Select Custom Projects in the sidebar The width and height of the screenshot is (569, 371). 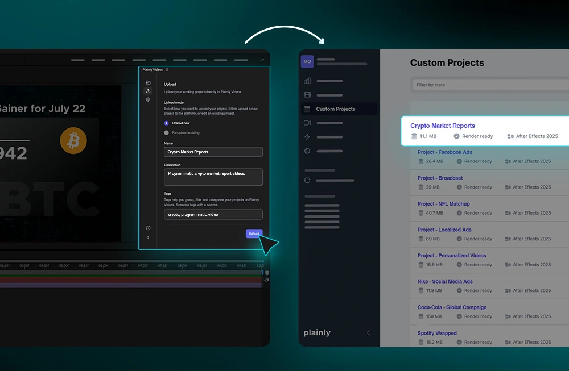339,109
